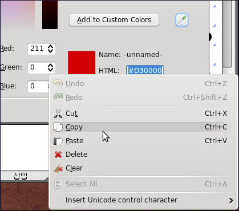Click the eyedropper color picker icon
This screenshot has height=211, width=239.
click(182, 20)
